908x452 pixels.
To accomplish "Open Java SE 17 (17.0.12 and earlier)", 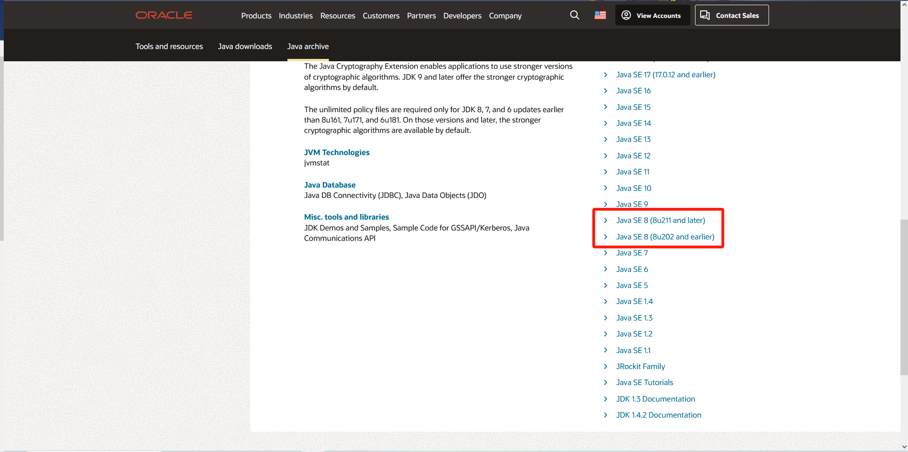I will [666, 74].
